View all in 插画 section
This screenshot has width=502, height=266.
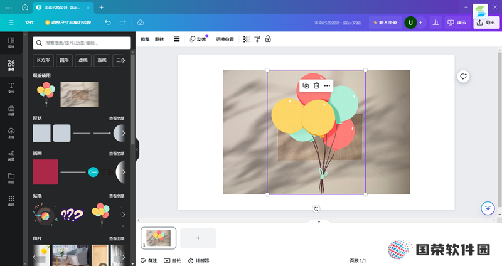coord(117,153)
